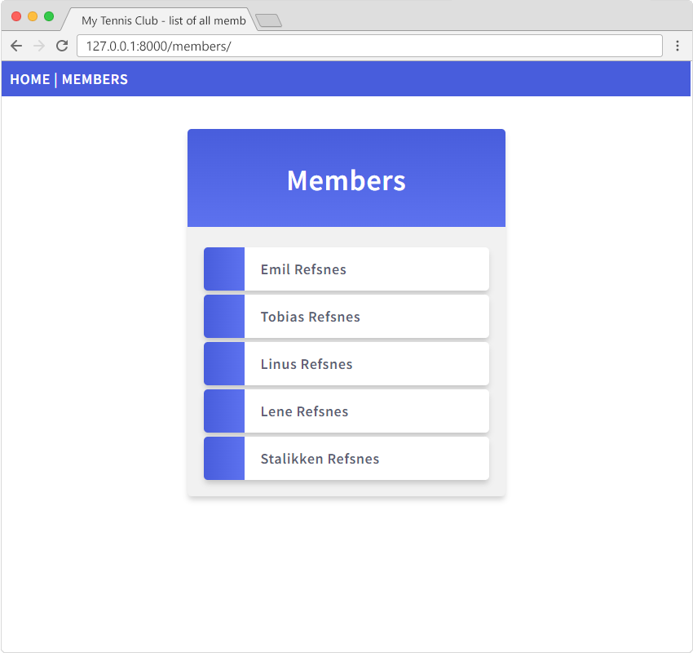This screenshot has width=693, height=653.
Task: Click the blue marker beside Tobias Refsnes
Action: (223, 316)
